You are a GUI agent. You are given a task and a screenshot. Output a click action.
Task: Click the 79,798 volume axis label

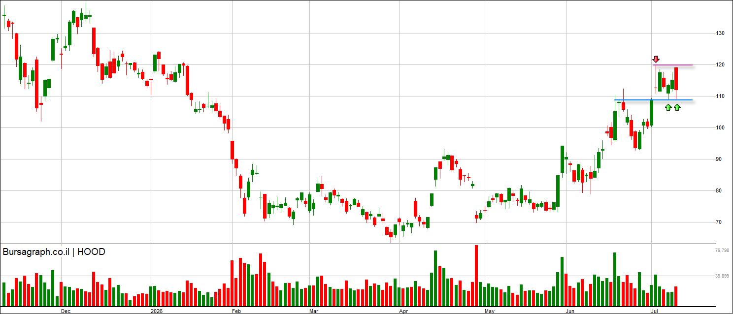tap(722, 251)
